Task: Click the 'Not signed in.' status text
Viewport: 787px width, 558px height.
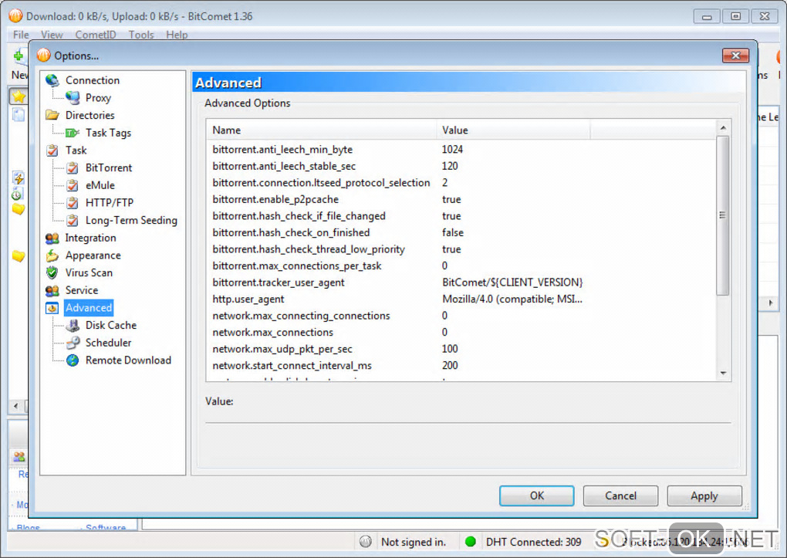Action: [x=414, y=542]
